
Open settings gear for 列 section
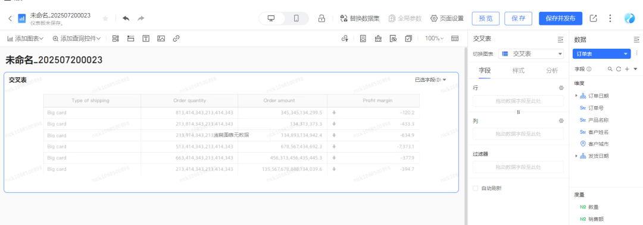tap(561, 121)
